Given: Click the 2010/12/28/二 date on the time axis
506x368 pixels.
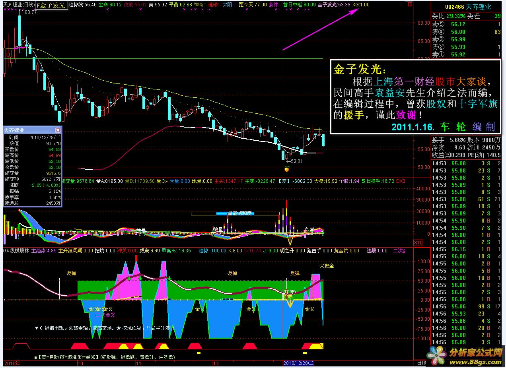Looking at the screenshot, I should coord(299,363).
